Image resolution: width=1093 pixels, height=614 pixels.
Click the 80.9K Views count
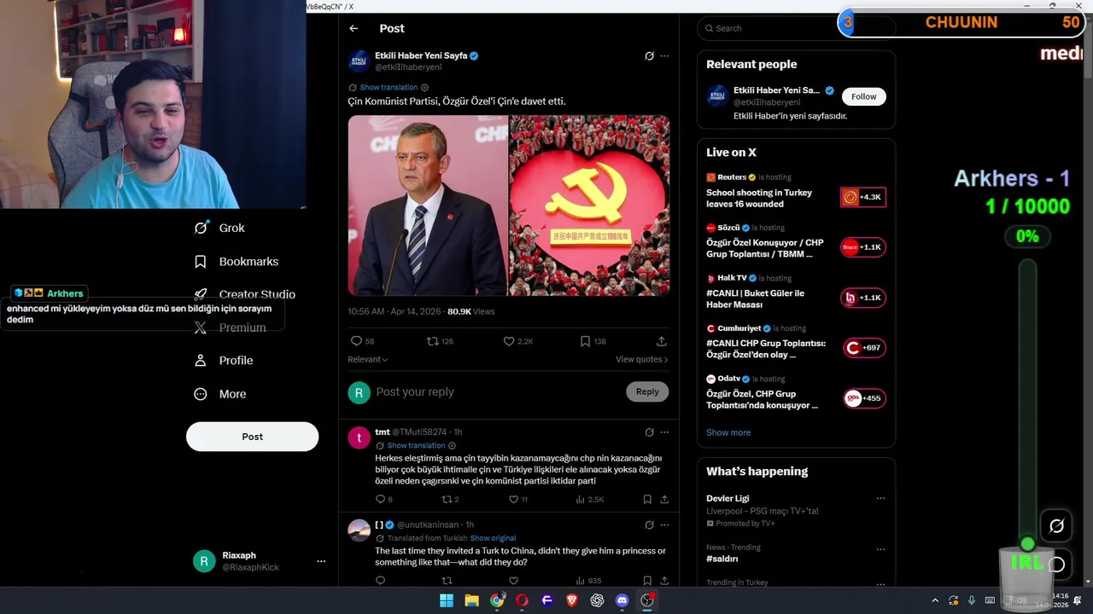471,311
